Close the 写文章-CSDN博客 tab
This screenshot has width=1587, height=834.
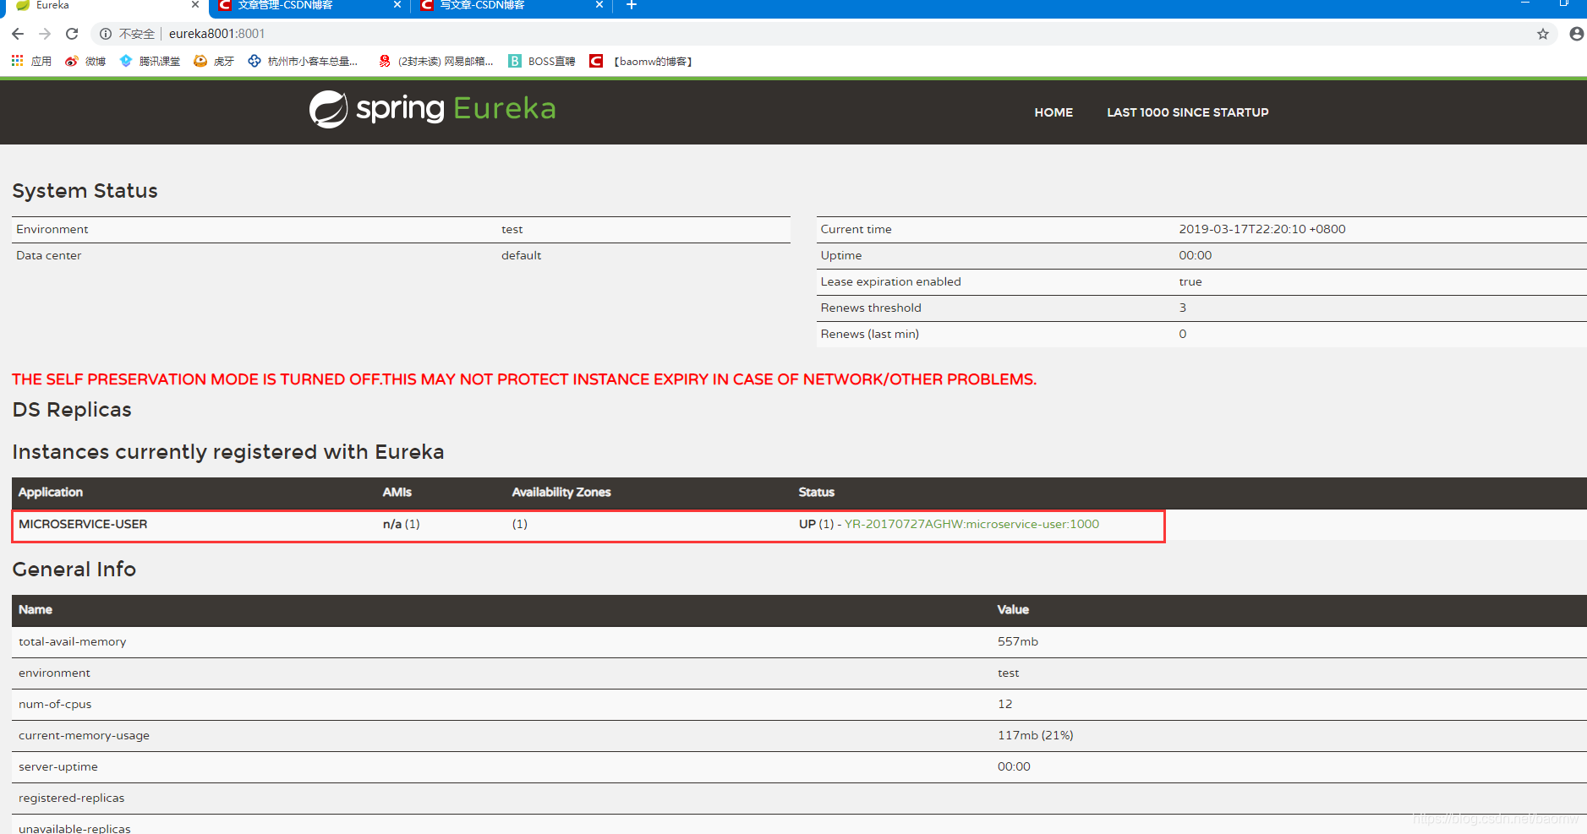coord(599,5)
